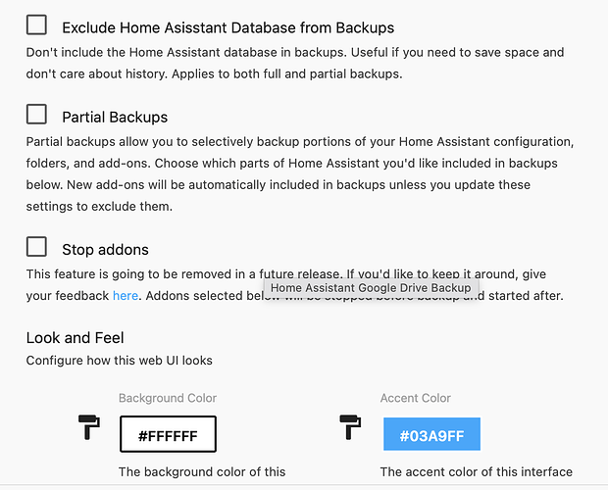
Task: Click the paint roller icon beside Background Color
Action: [x=90, y=426]
